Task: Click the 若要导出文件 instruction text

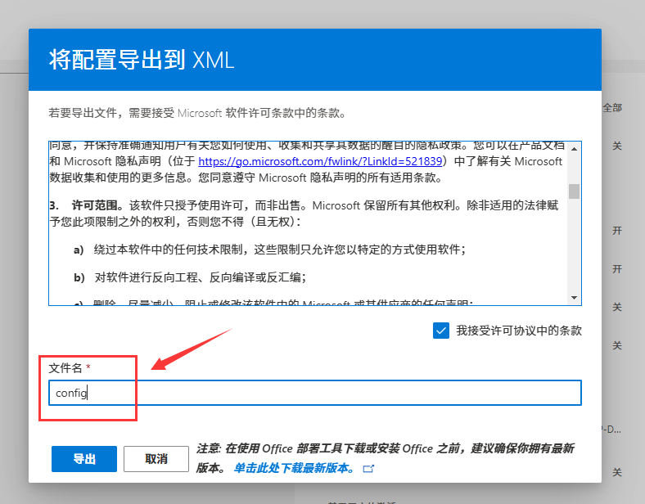Action: tap(197, 113)
